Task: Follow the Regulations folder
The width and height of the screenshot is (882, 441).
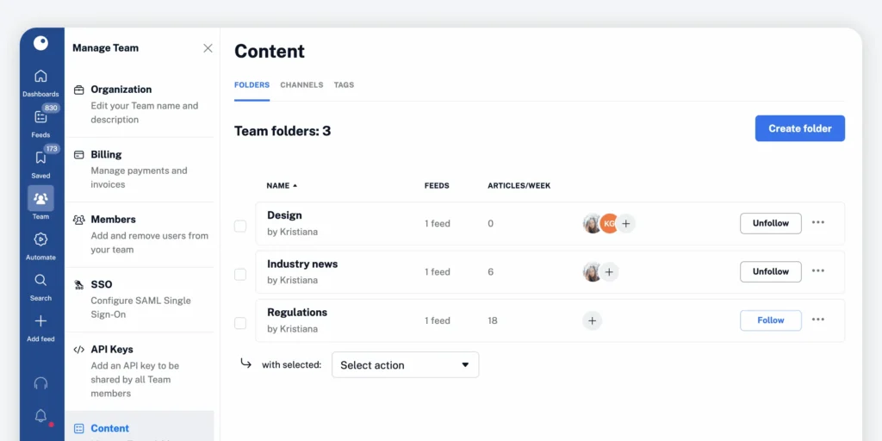Action: click(770, 320)
